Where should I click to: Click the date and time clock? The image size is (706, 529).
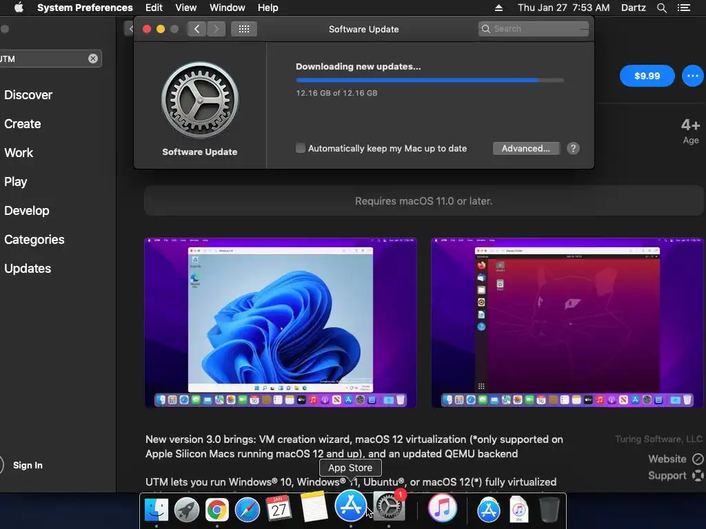564,8
